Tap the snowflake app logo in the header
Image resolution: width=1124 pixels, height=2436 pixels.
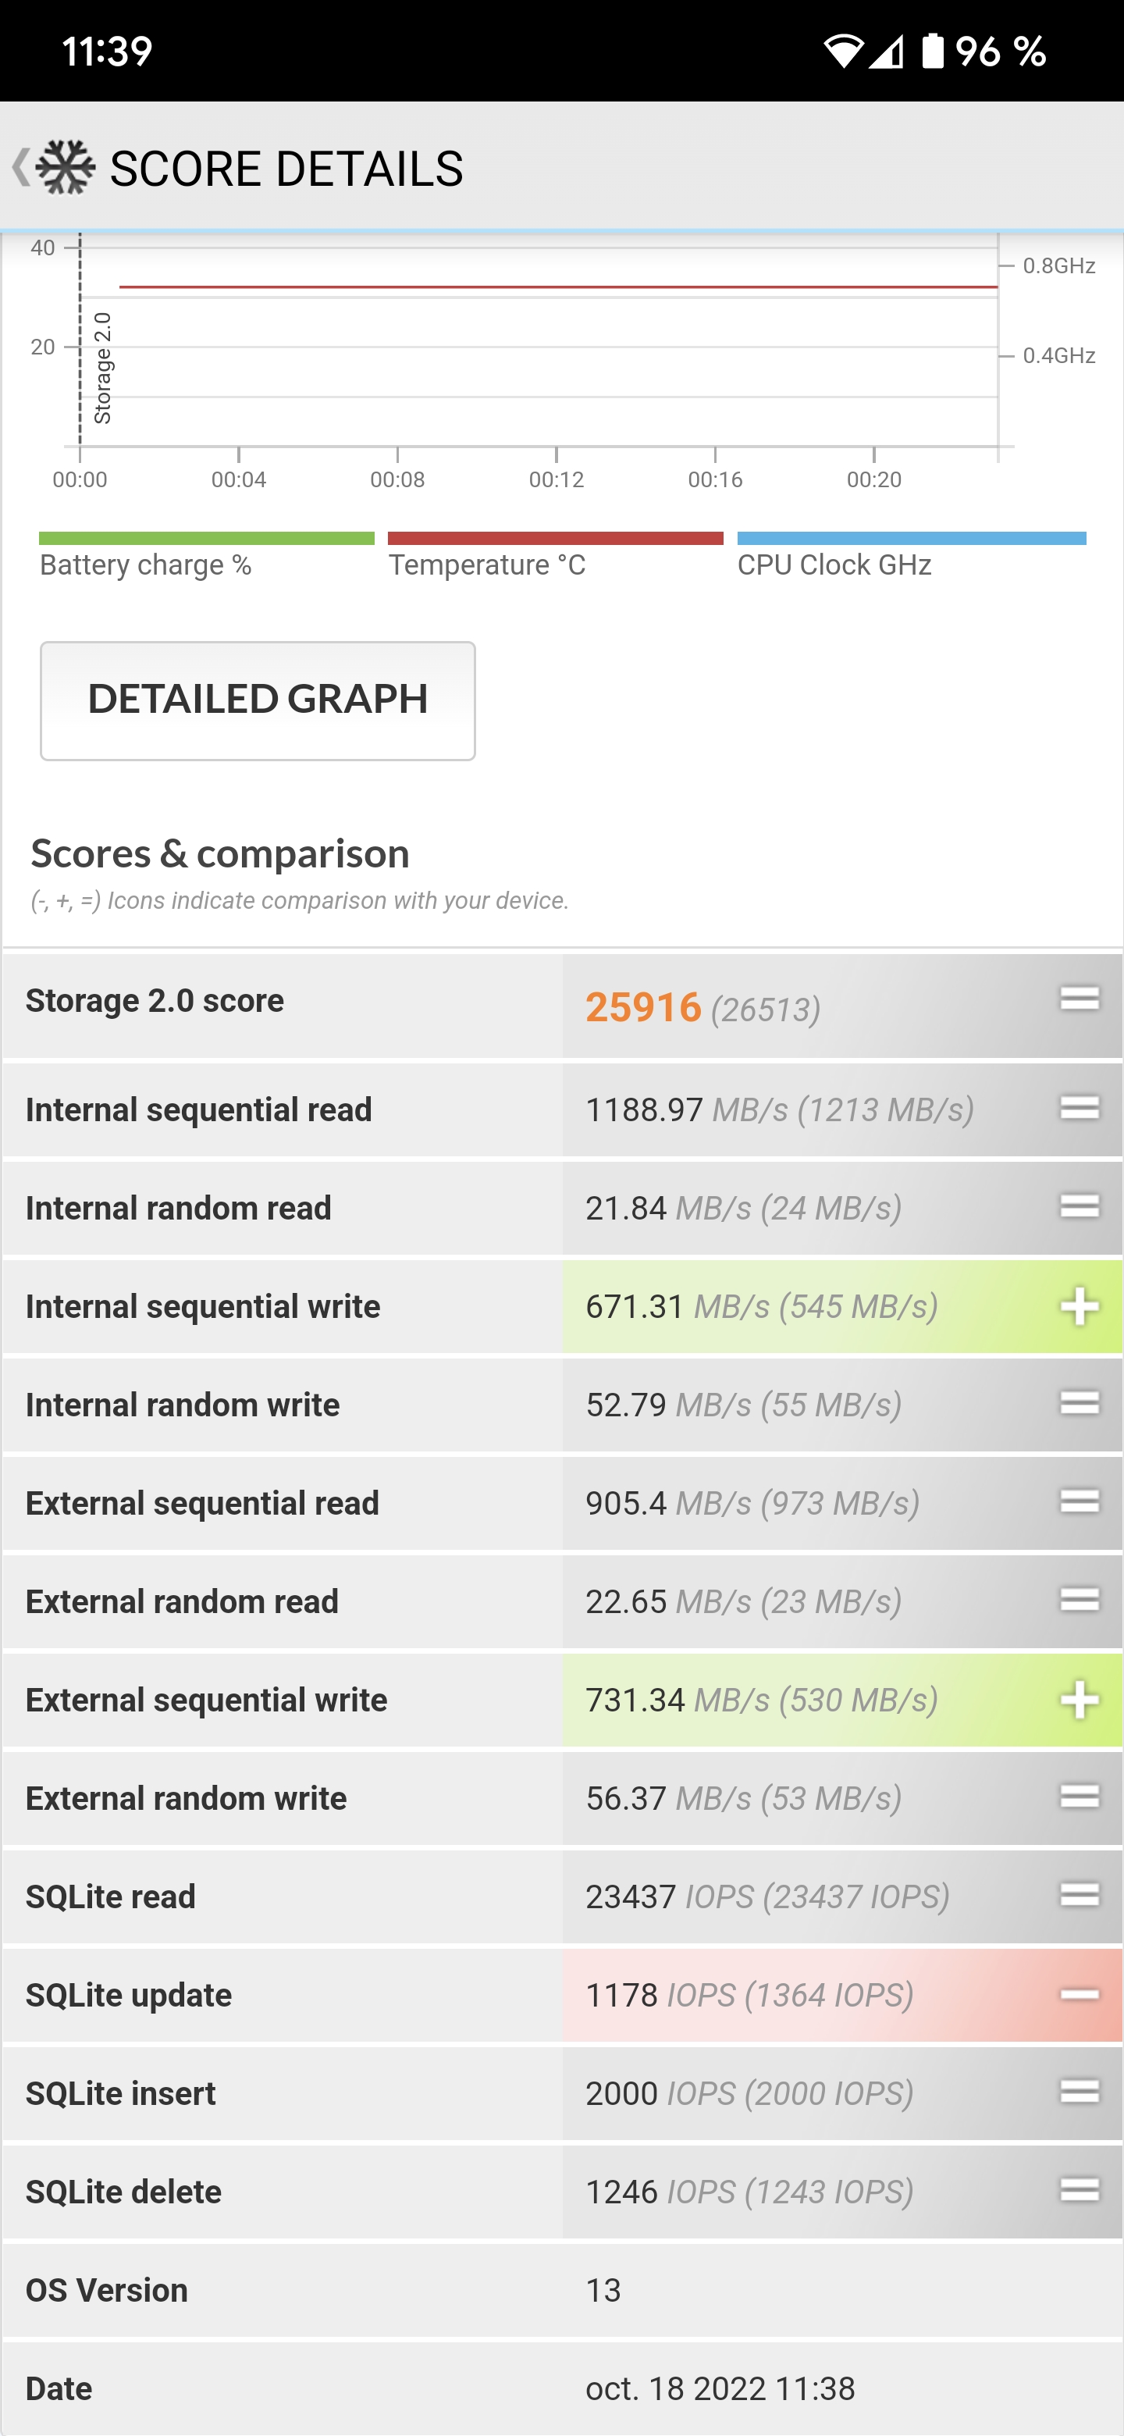pyautogui.click(x=66, y=167)
